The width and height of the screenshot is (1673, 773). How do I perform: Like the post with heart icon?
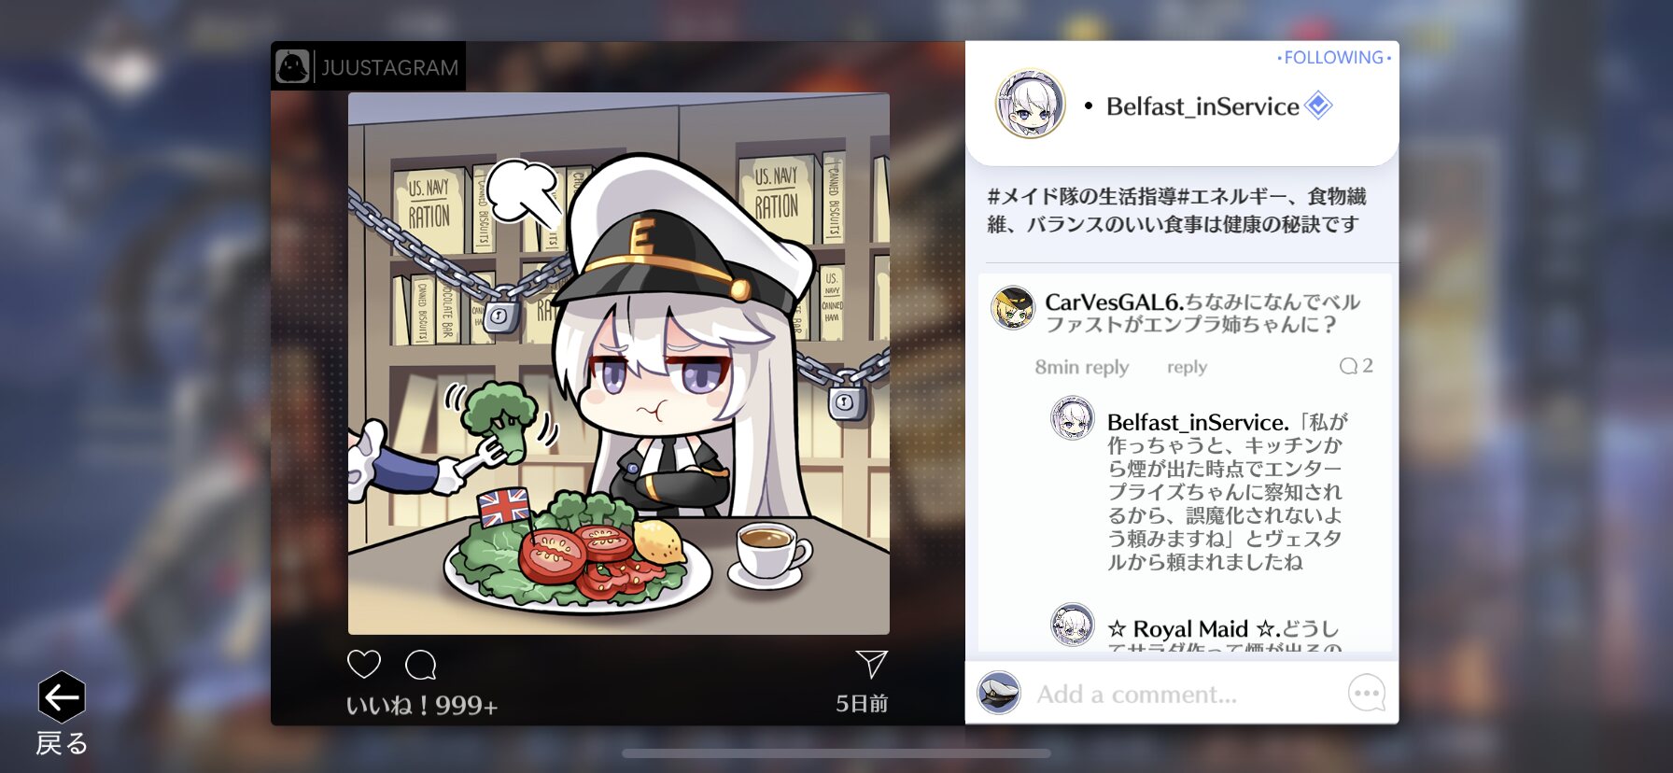click(364, 665)
